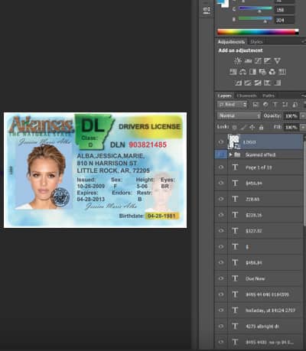Click the G value field showing 158

[x=285, y=10]
